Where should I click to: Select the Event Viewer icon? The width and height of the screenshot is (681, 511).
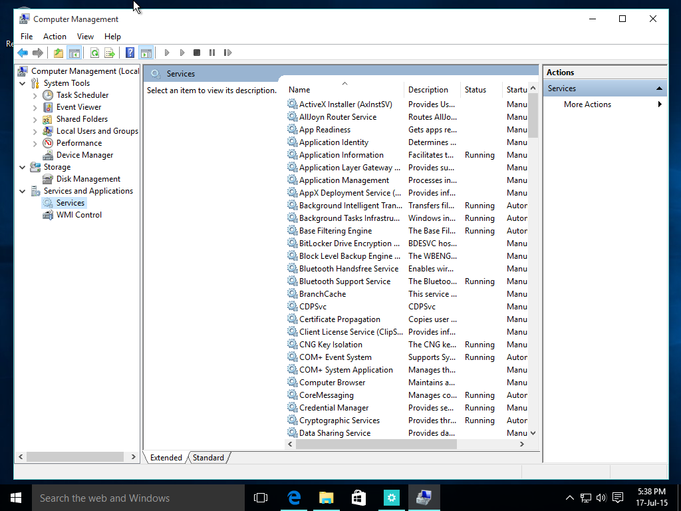48,107
